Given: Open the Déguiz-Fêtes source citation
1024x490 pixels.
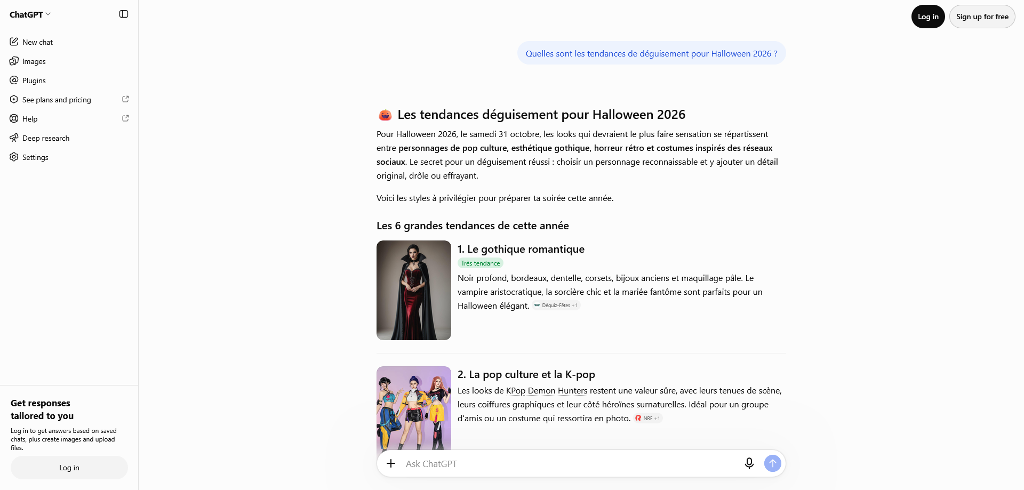Looking at the screenshot, I should tap(557, 306).
